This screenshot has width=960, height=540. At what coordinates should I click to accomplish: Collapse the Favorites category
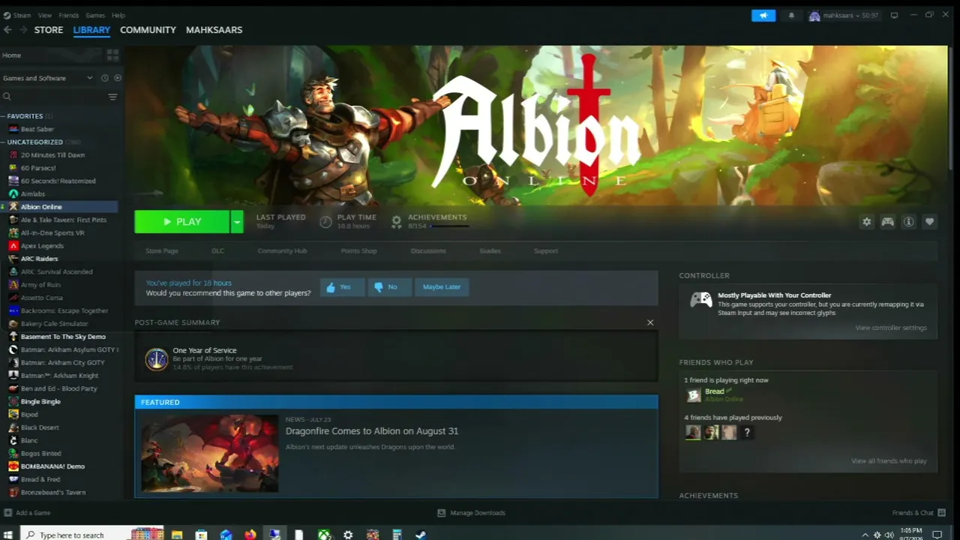pos(3,116)
